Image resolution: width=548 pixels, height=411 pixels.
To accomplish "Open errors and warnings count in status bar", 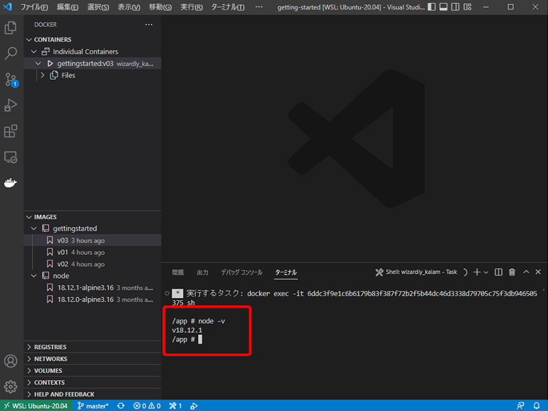I will click(x=147, y=406).
